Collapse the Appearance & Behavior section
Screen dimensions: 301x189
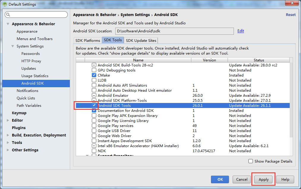pos(8,24)
